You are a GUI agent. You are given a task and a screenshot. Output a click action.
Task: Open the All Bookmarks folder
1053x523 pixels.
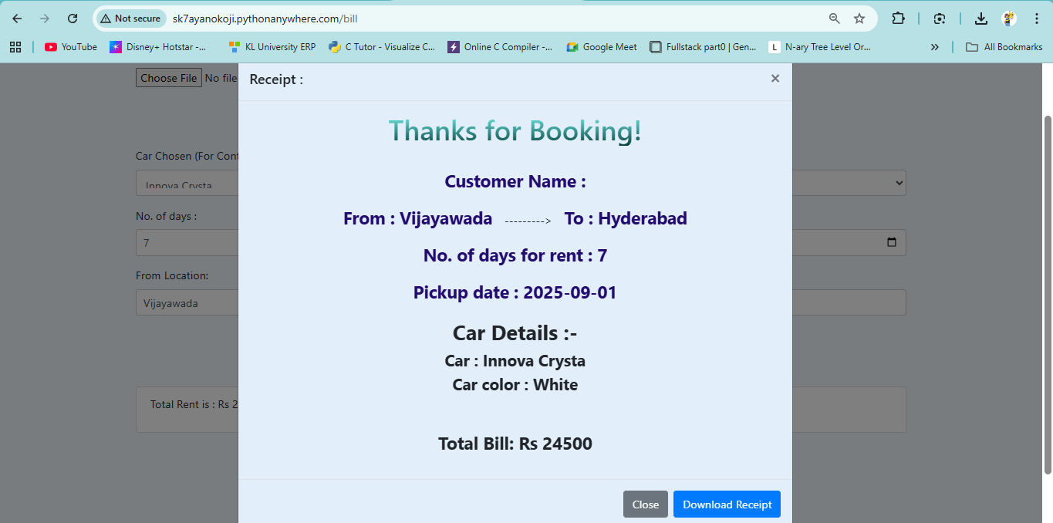[x=1004, y=47]
